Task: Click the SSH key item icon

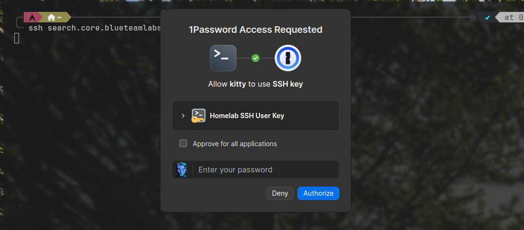Action: 198,116
